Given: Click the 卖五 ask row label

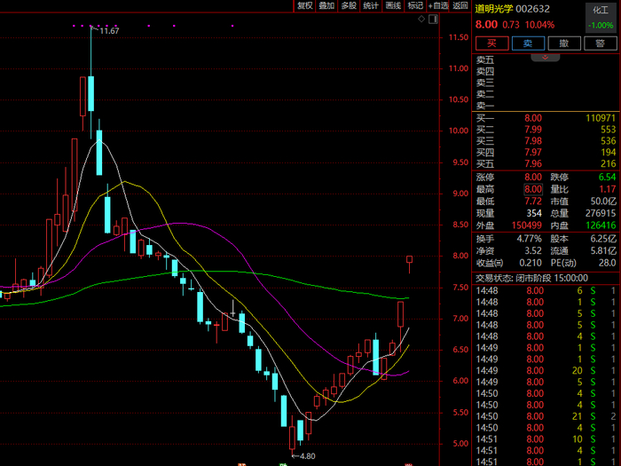Looking at the screenshot, I should click(485, 59).
